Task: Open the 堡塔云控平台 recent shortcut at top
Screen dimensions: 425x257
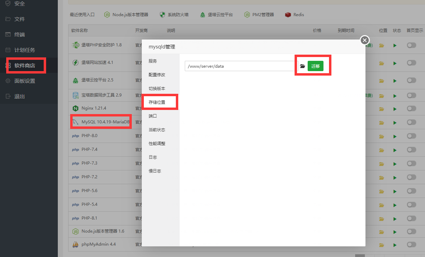Action: pyautogui.click(x=216, y=15)
